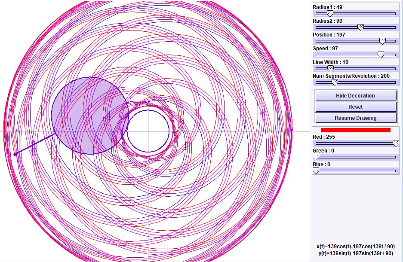The image size is (403, 262).
Task: Click the small fixed center circle
Action: click(148, 131)
